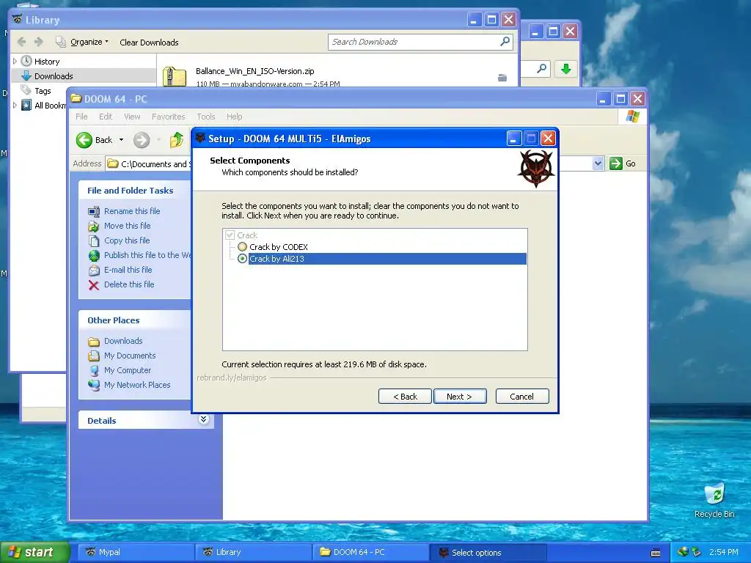
Task: Open My Network Places link
Action: [x=137, y=385]
